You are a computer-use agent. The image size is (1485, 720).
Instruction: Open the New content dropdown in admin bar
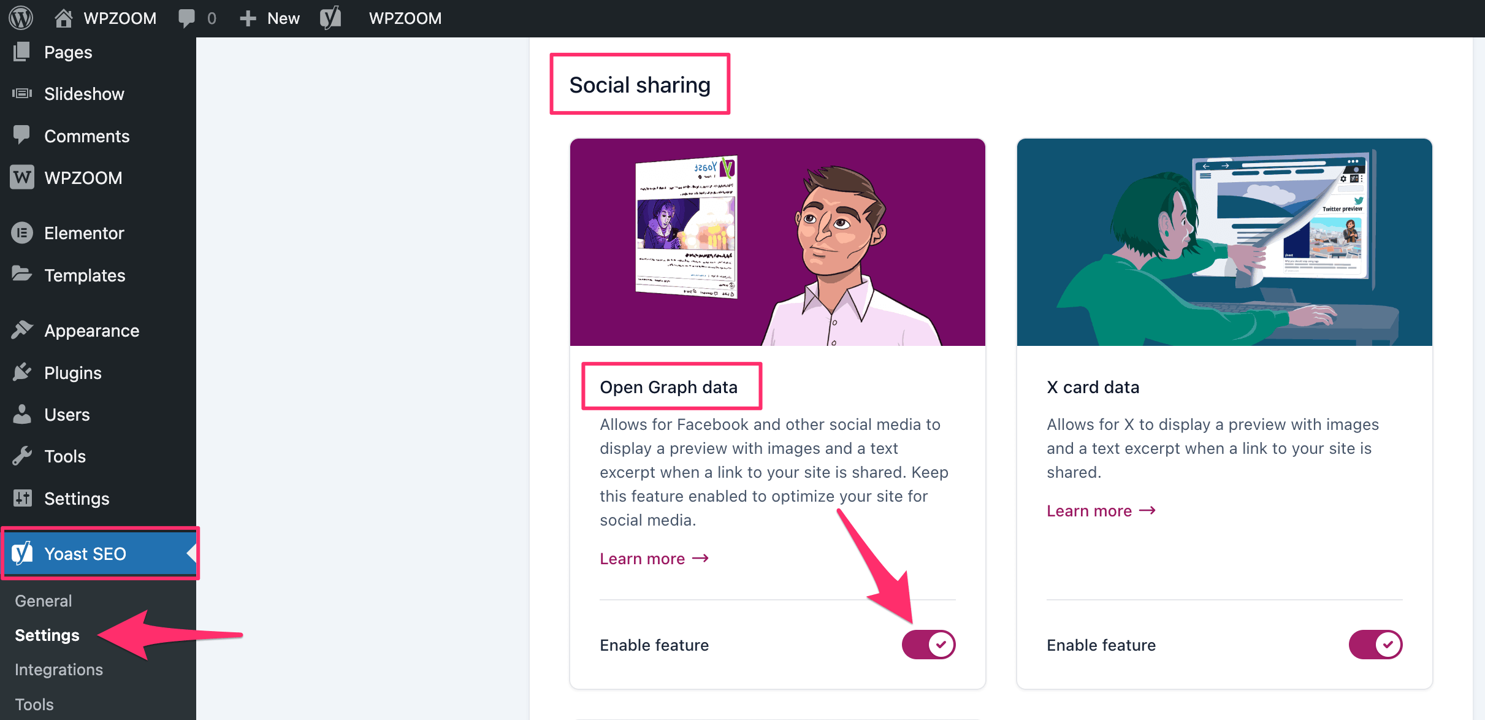pyautogui.click(x=270, y=18)
